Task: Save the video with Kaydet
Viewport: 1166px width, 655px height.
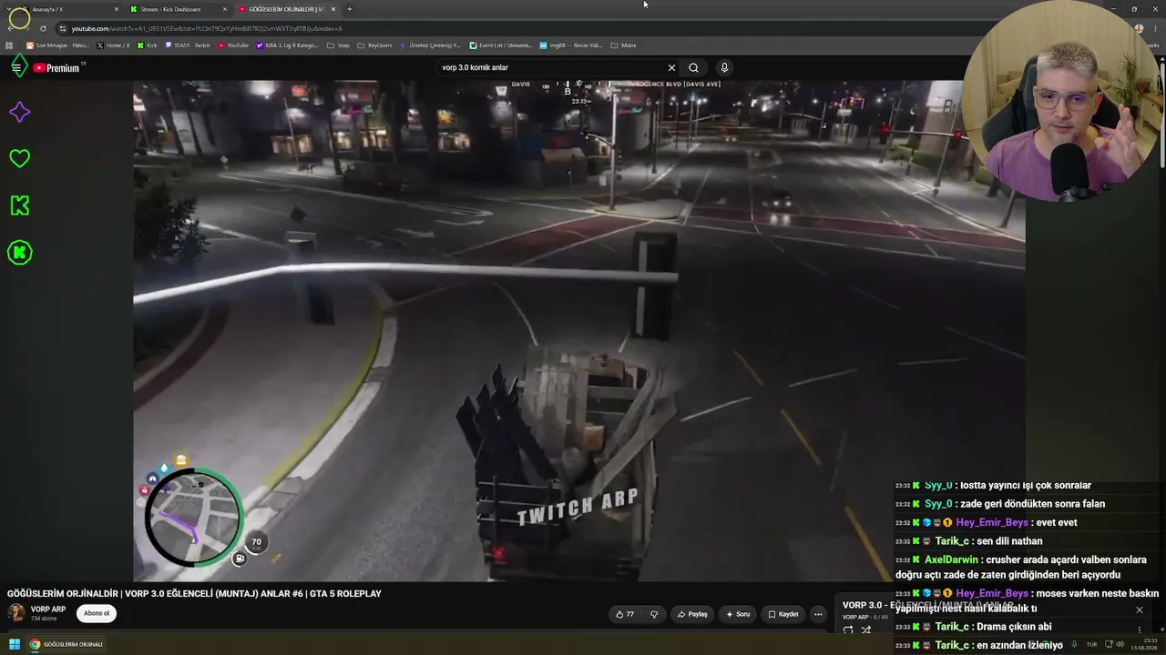Action: 783,614
